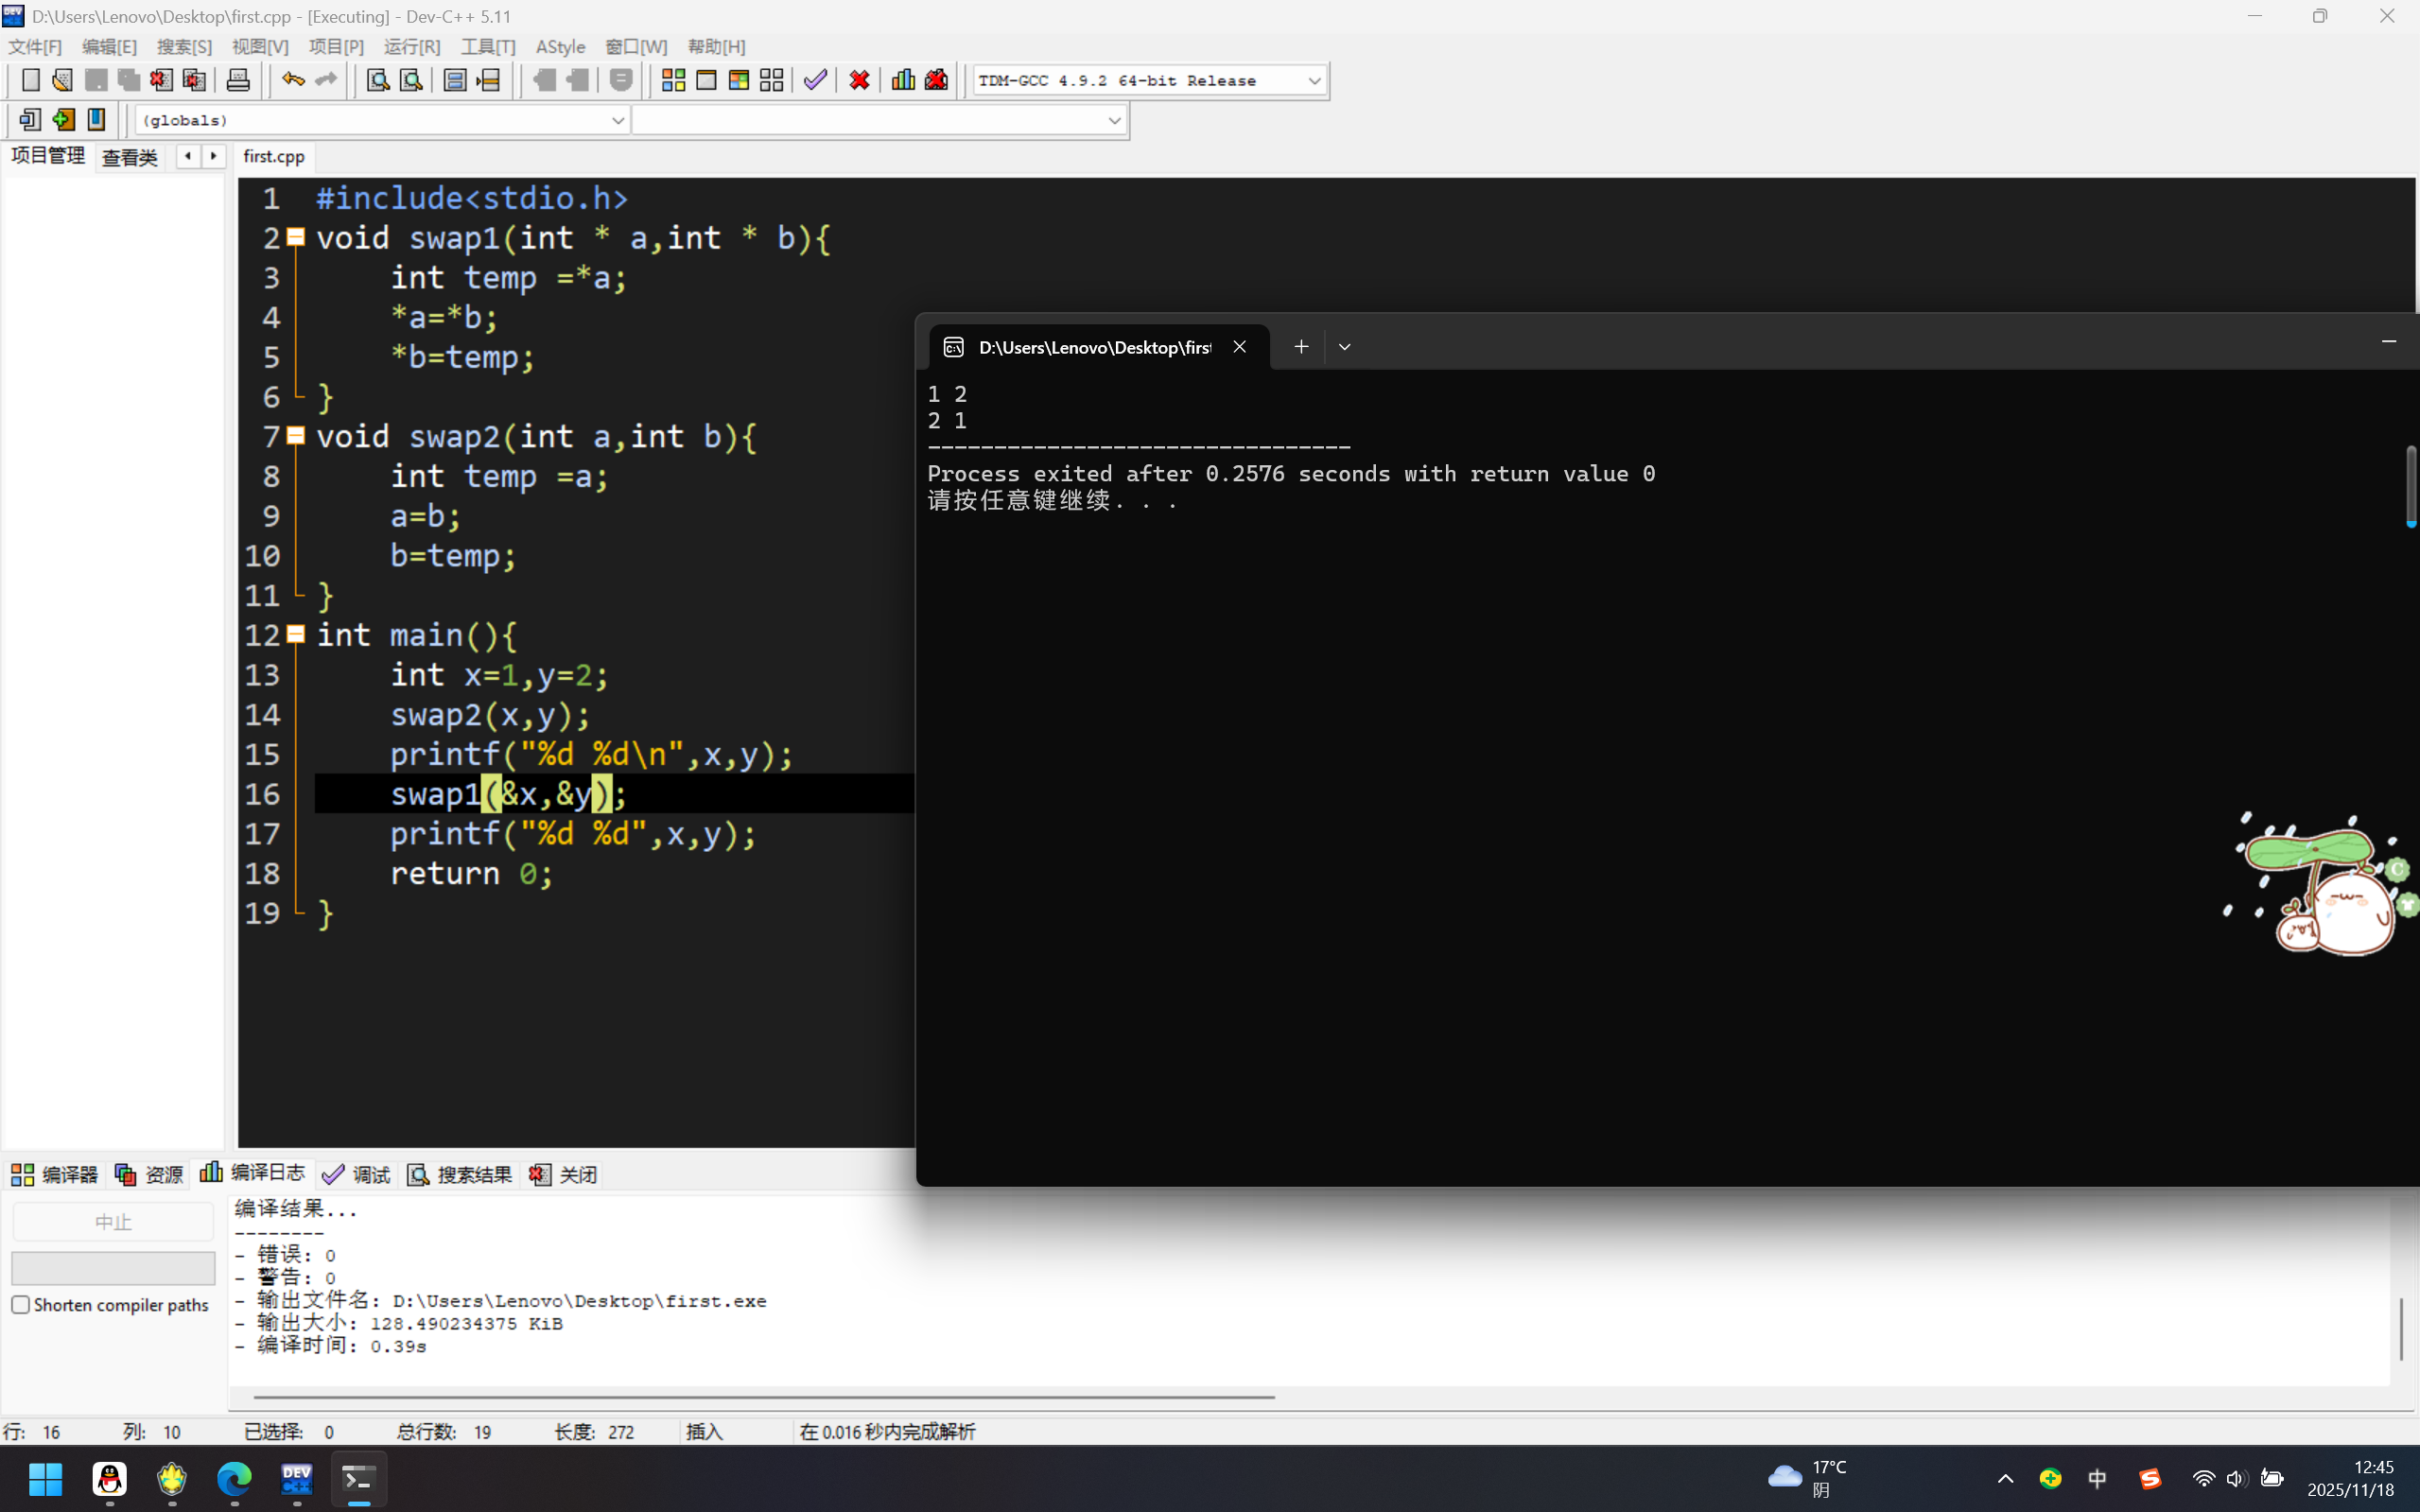Collapse the swap1 function fold marker

[296, 237]
